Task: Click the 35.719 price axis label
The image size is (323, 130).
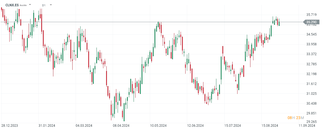Action: click(x=311, y=14)
